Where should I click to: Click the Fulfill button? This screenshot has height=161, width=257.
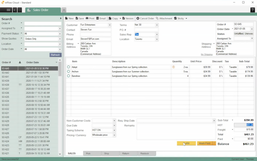coord(186,143)
